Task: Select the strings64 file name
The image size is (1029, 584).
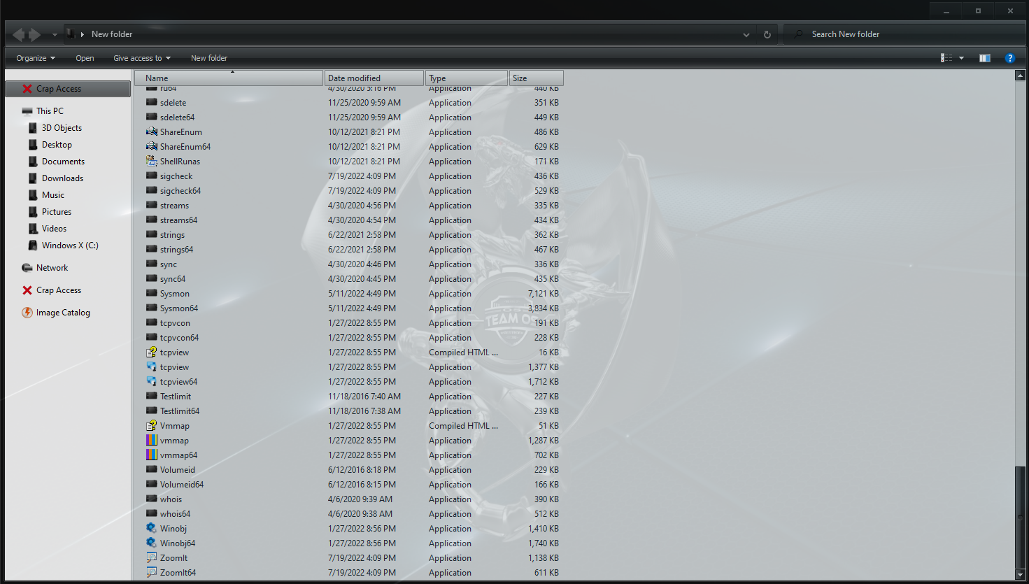Action: click(176, 250)
